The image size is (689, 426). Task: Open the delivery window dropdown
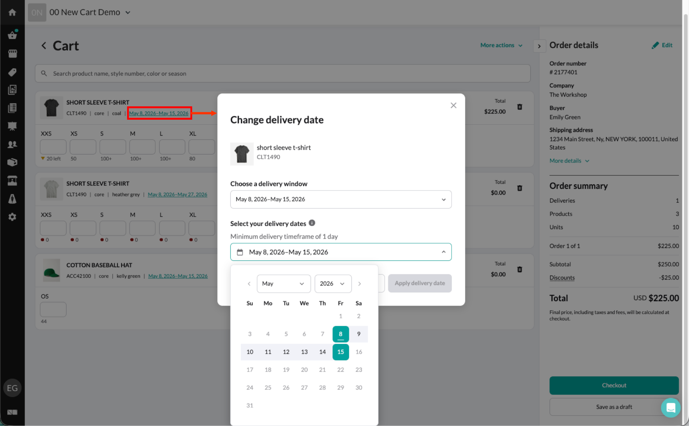[340, 199]
